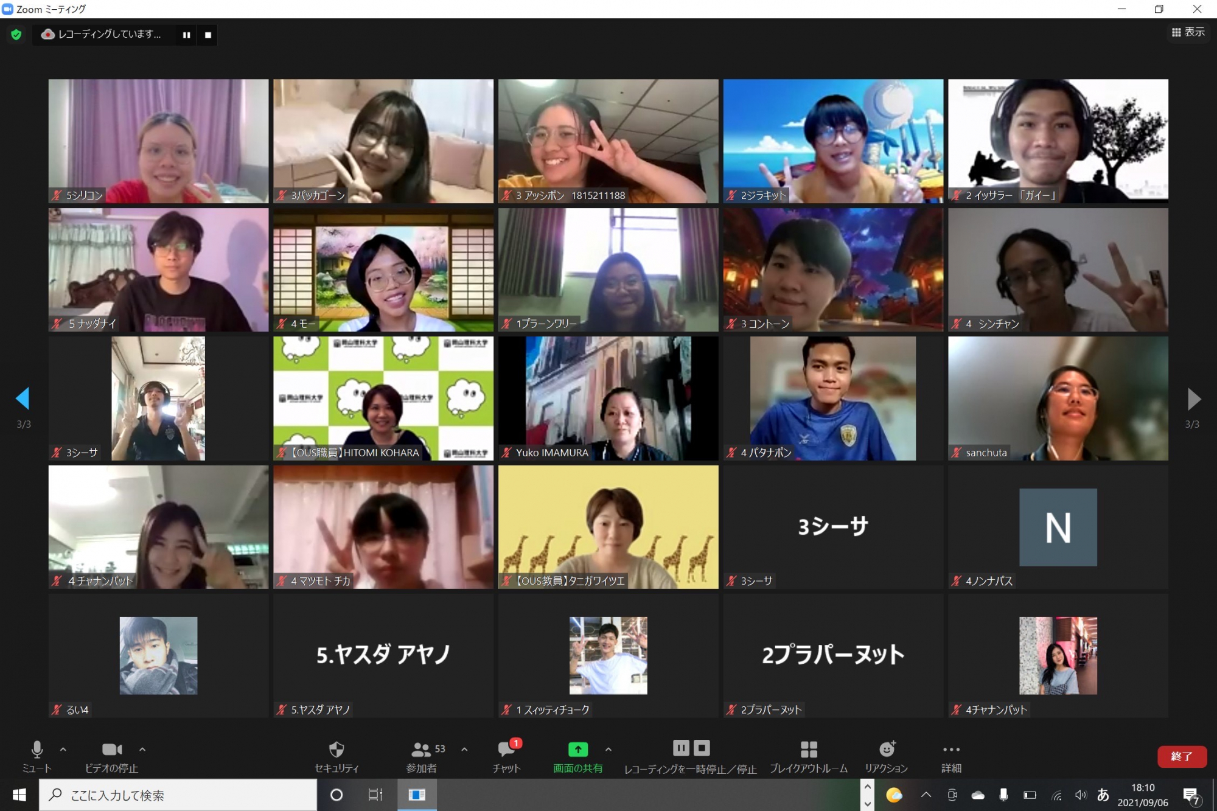Screen dimensions: 1217x811
Task: Open Cortana circle icon on taskbar
Action: tap(337, 795)
